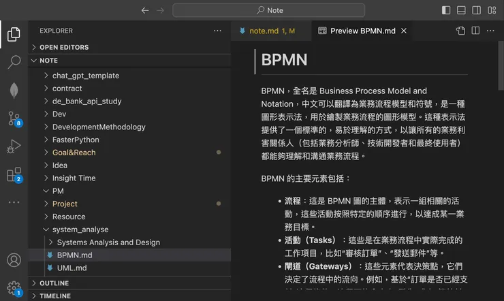
Task: Open the Customize Layout icon
Action: click(x=492, y=10)
